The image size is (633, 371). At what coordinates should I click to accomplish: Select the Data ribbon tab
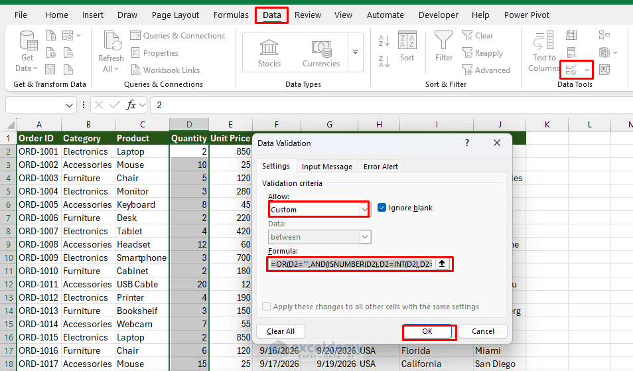click(x=271, y=15)
